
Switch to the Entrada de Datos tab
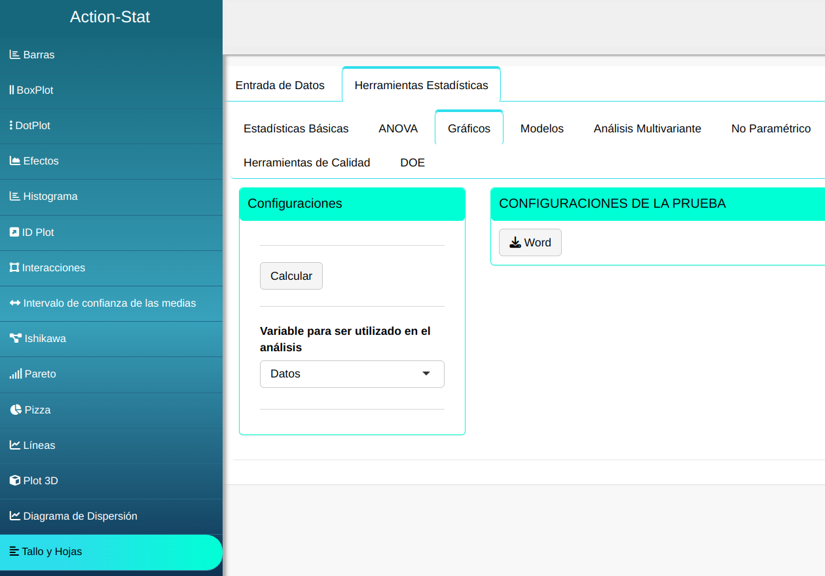tap(280, 85)
